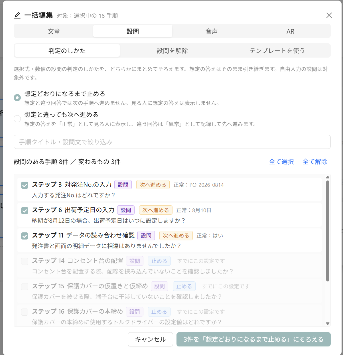Screen dimensions: 343x355
Task: Switch to the 文章 tab
Action: pos(54,31)
